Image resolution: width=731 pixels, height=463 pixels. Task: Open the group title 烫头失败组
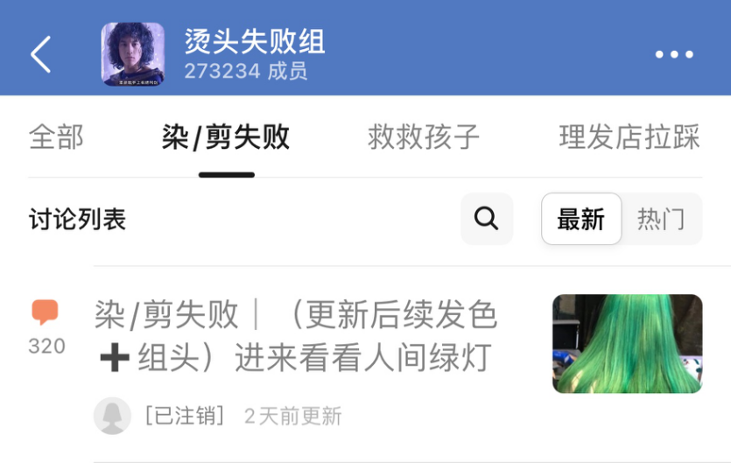point(255,41)
